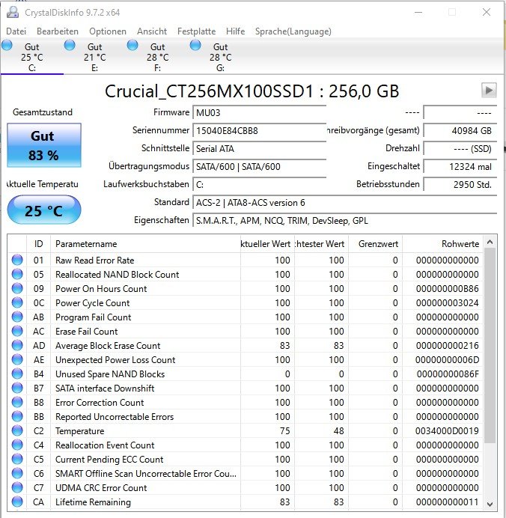Click the Eingeschaltet value 12324 mal
Viewport: 506px width, 518px height.
click(460, 166)
